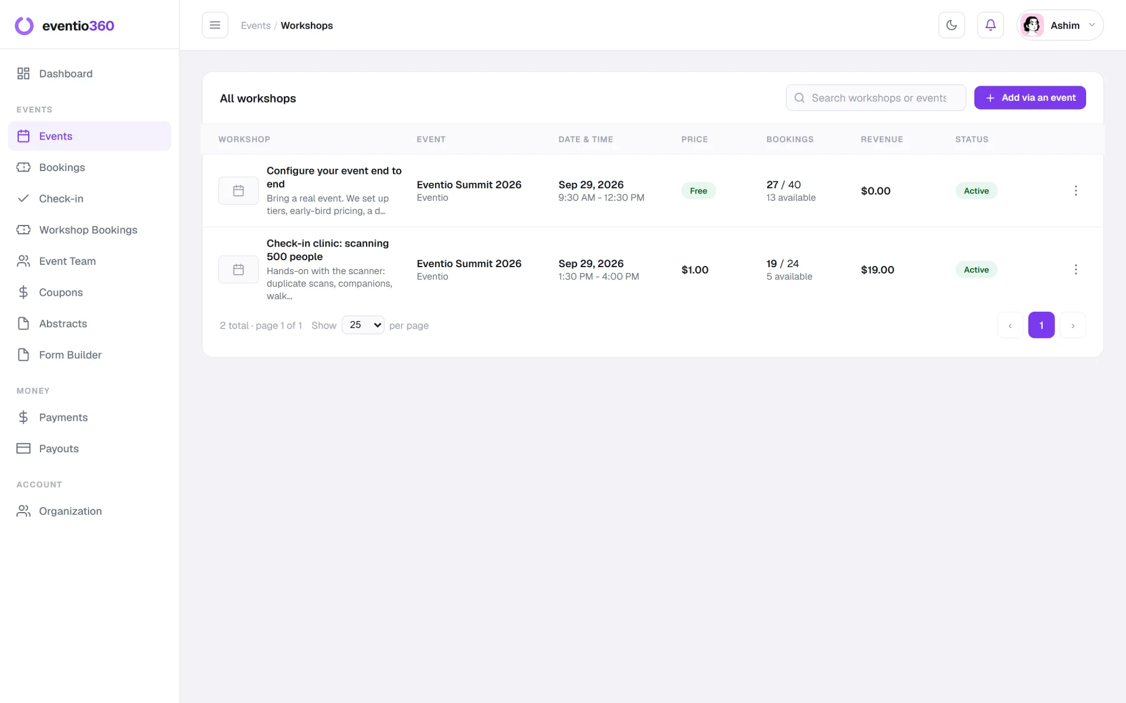Click the Organization people icon

[x=23, y=511]
